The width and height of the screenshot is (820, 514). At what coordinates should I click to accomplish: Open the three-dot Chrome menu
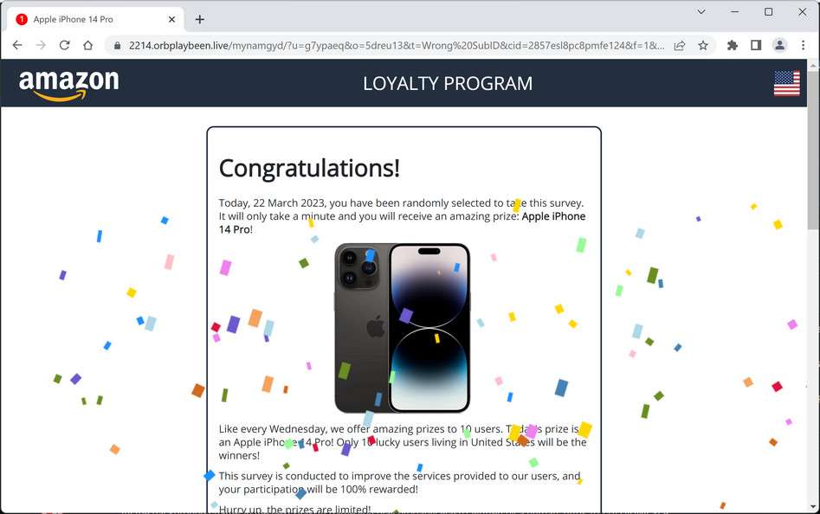(x=803, y=46)
